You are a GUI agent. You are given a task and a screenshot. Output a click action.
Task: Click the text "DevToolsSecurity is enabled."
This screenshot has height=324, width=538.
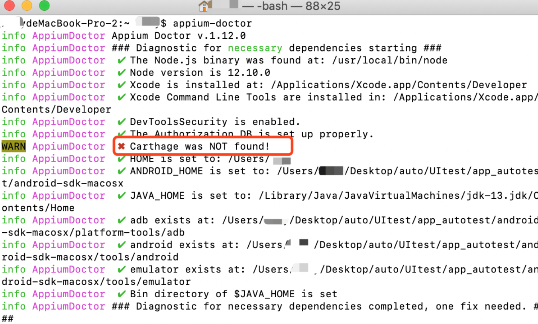click(215, 122)
